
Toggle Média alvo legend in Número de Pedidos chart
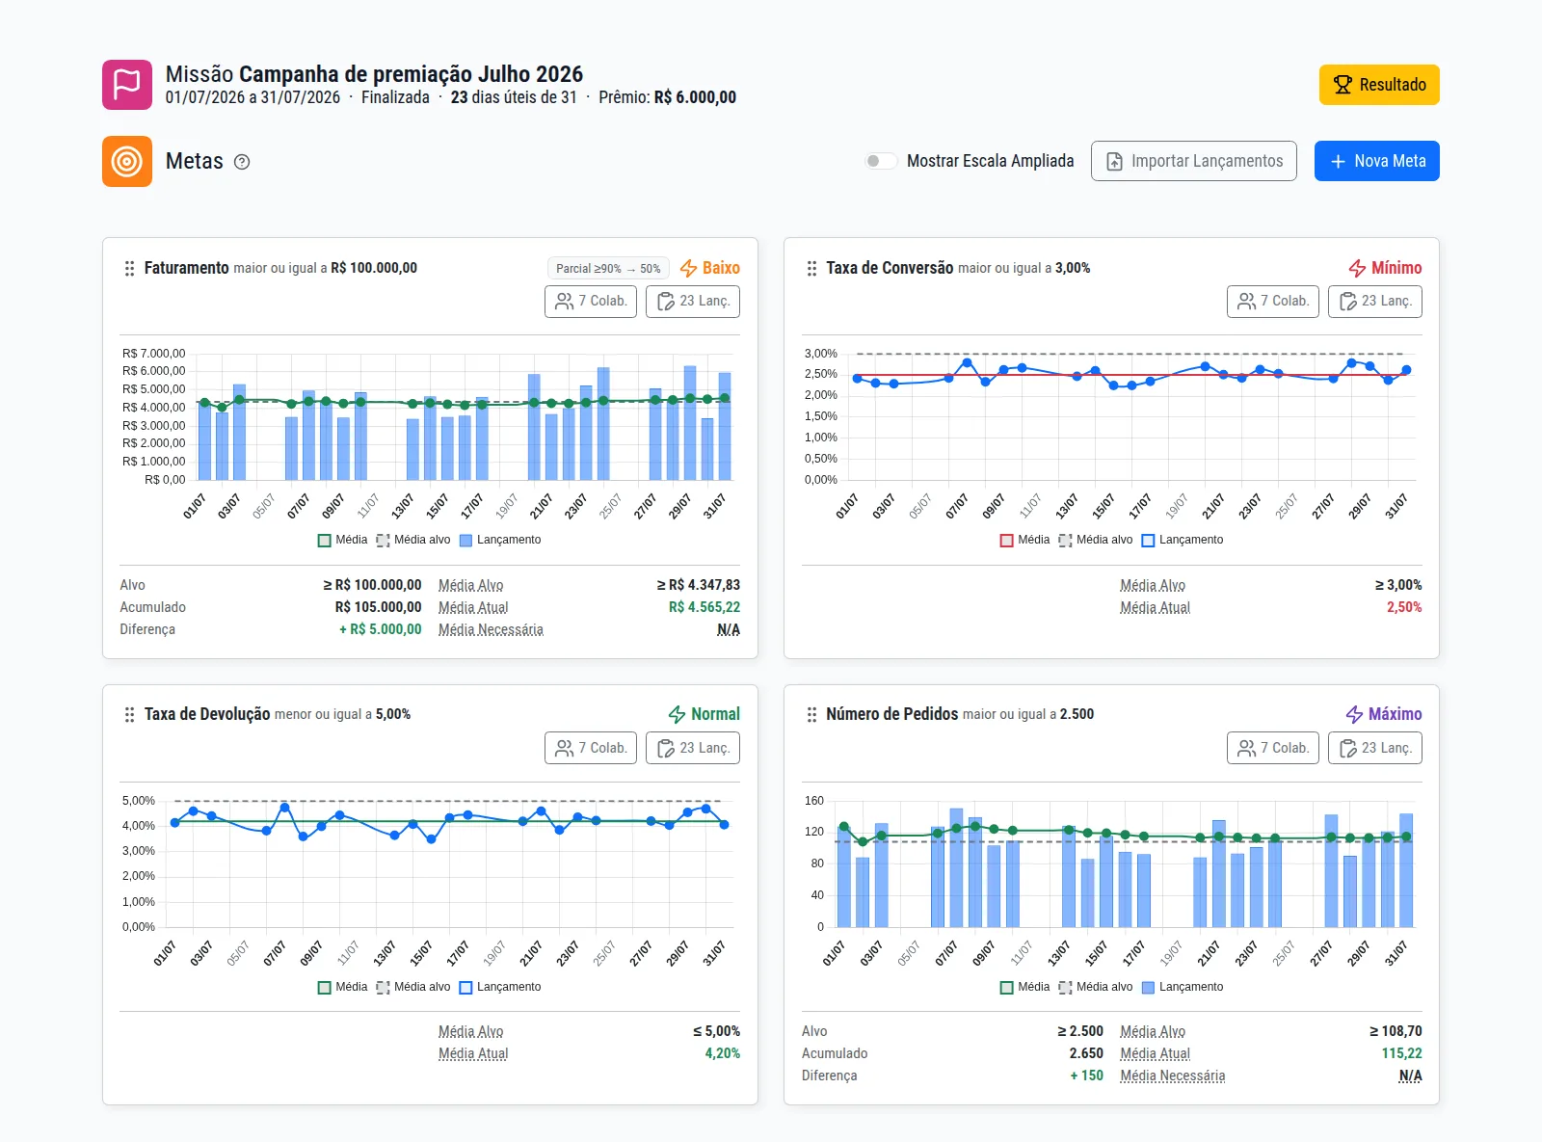pyautogui.click(x=1096, y=987)
